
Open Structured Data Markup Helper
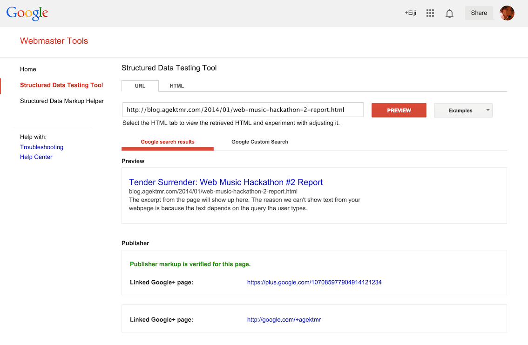[x=62, y=101]
